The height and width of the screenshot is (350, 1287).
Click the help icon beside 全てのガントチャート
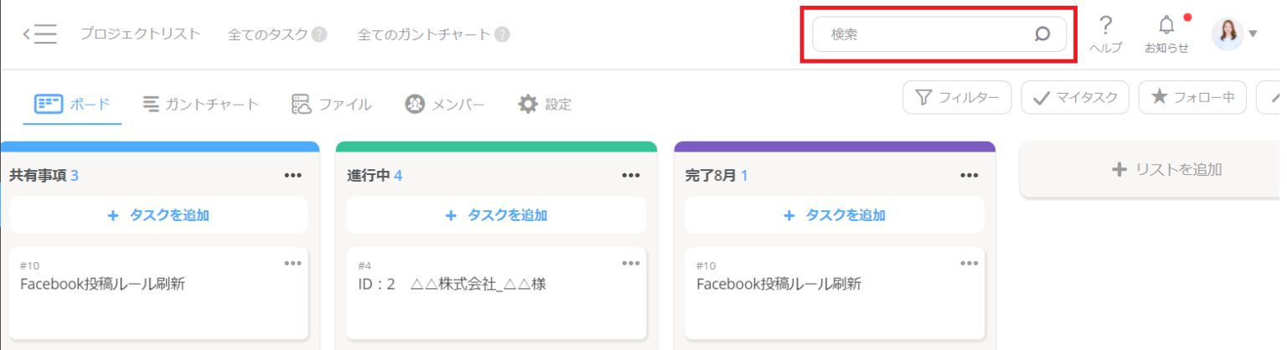(x=502, y=34)
